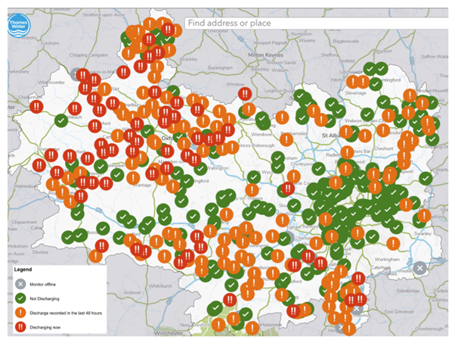Type in the Find address or place field
Screen dimensions: 455x343
[302, 23]
